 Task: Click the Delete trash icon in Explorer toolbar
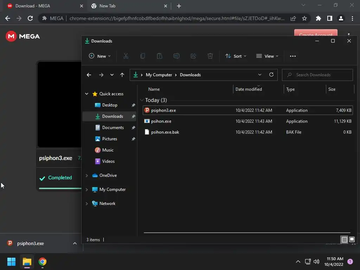210,56
